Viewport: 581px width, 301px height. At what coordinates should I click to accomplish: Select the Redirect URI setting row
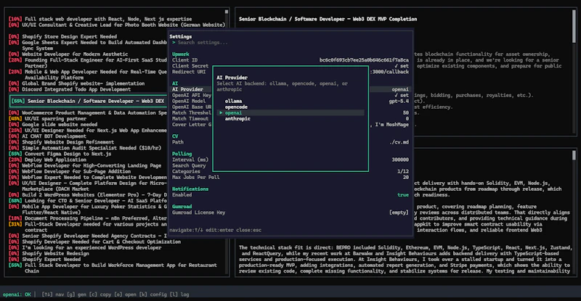[x=290, y=72]
